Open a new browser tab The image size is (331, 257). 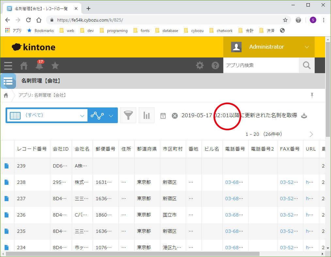[88, 8]
